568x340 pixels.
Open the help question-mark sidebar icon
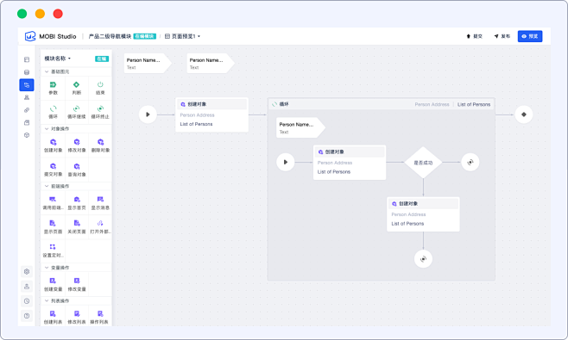(x=27, y=316)
